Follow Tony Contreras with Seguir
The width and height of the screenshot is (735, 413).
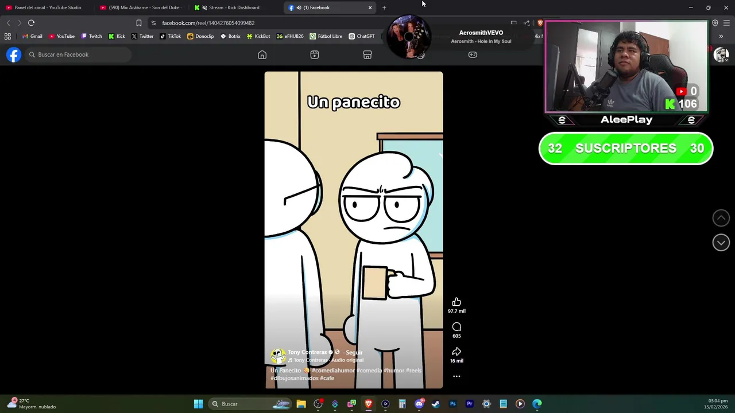pyautogui.click(x=354, y=352)
